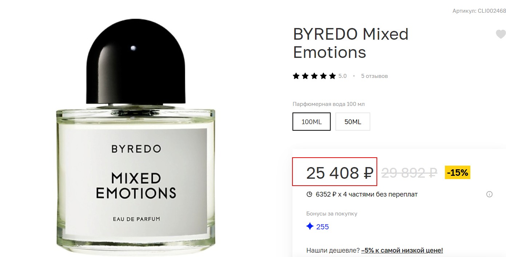This screenshot has height=257, width=506.
Task: Open the 5 отзывов reviews link
Action: tap(374, 76)
